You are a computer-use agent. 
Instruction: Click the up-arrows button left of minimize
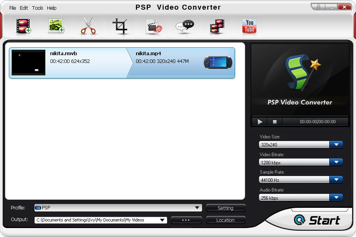318,7
